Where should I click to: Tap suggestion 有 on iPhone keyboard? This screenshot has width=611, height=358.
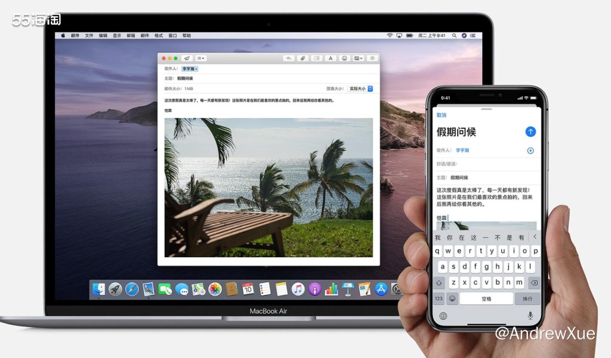(x=521, y=237)
